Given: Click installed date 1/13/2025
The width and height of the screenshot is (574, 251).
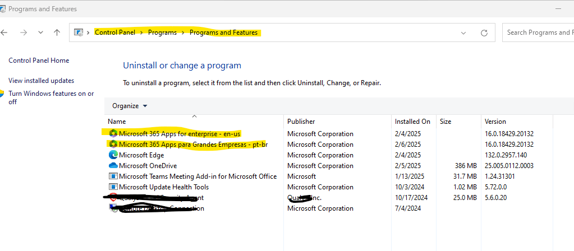Looking at the screenshot, I should coord(410,176).
